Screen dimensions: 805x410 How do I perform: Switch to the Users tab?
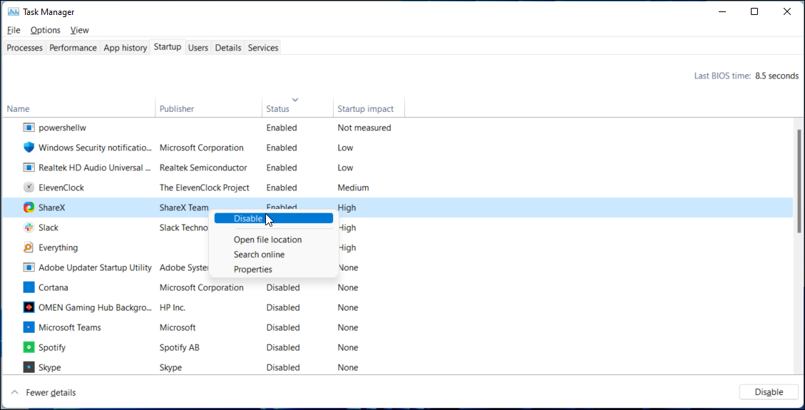198,48
